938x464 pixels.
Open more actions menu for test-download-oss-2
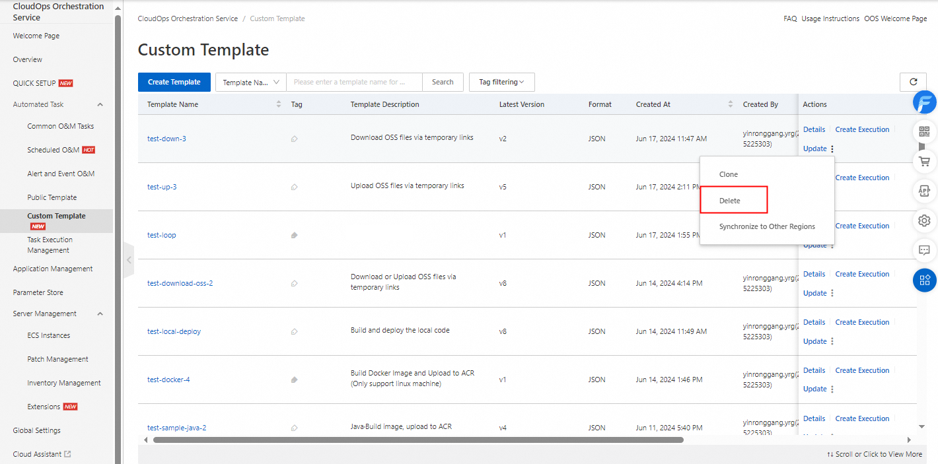[x=832, y=293]
